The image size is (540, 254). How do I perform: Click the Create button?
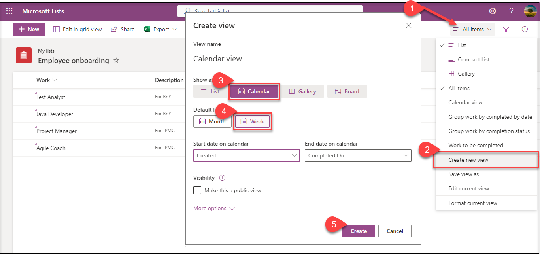(x=358, y=231)
